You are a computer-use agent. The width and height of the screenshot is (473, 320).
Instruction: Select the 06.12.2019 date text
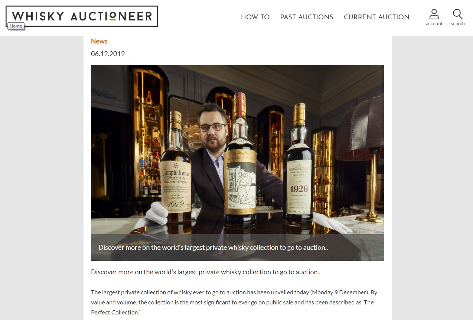point(108,54)
